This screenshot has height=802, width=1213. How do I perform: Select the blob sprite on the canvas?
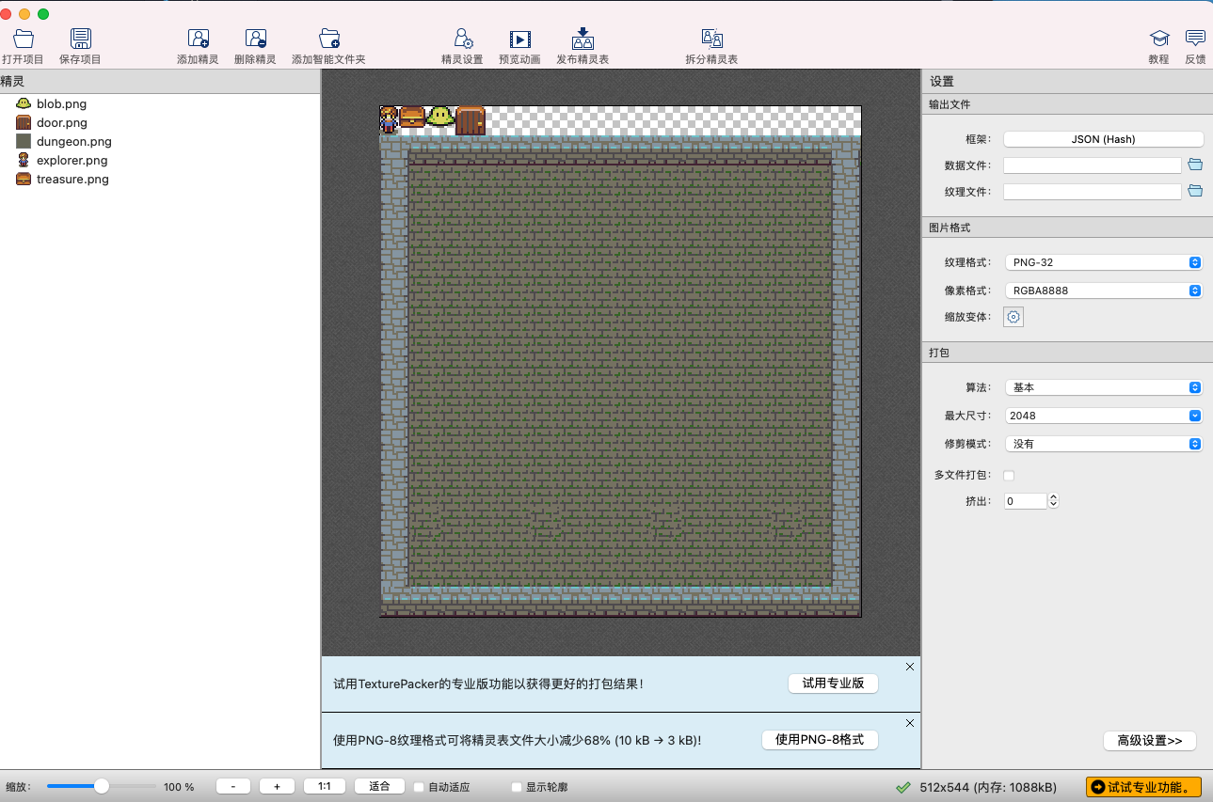440,117
